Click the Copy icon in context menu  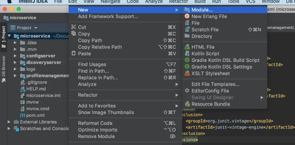click(x=74, y=34)
